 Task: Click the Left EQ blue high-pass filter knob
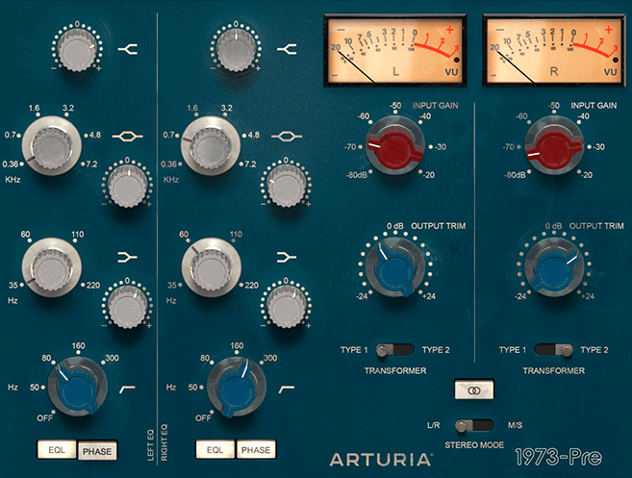pos(77,387)
